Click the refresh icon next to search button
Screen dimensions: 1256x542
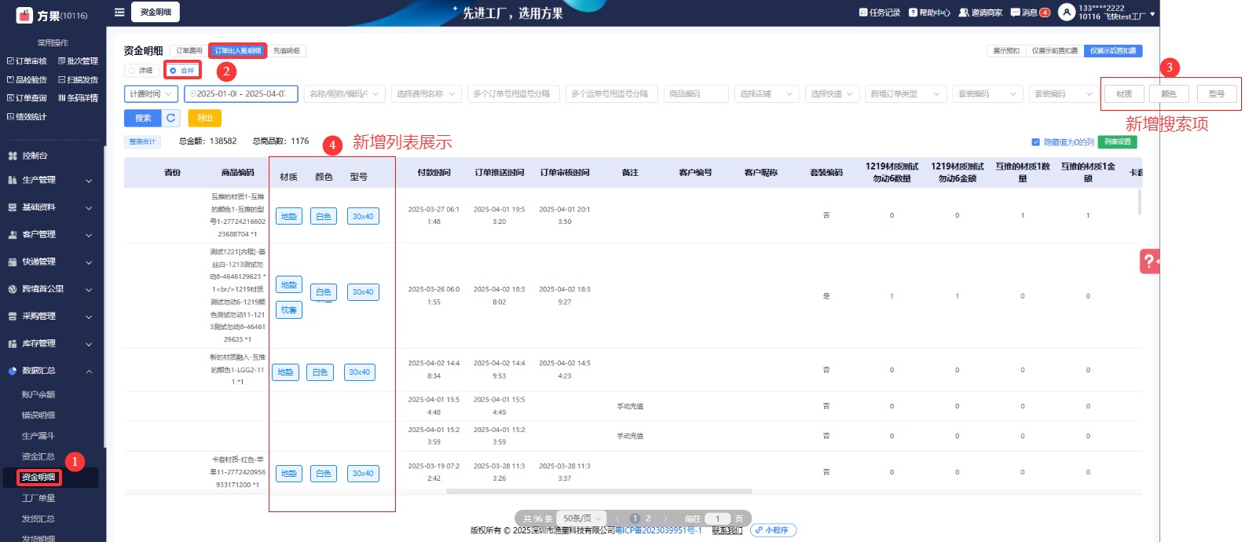pos(171,118)
